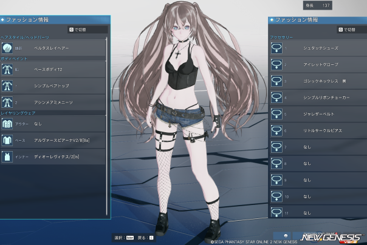This screenshot has width=367, height=245.
Task: Select the ジャレザーベルト accessory name
Action: tap(319, 114)
